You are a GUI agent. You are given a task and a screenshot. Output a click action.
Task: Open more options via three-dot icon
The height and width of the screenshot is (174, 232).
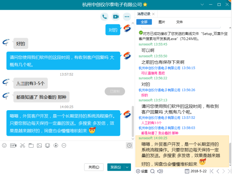127,17
